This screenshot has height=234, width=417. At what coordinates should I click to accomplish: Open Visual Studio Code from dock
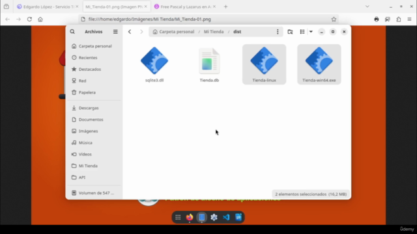[x=226, y=217]
